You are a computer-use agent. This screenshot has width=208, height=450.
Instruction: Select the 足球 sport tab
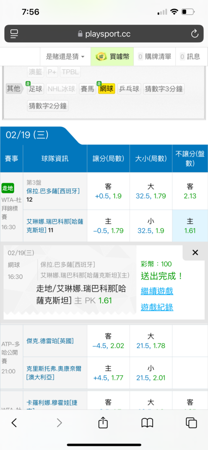[36, 89]
